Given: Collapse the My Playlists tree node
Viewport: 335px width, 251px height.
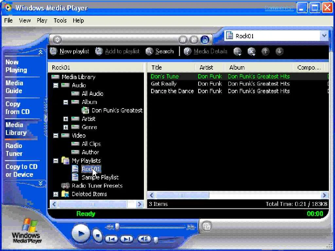Looking at the screenshot, I should coord(56,161).
